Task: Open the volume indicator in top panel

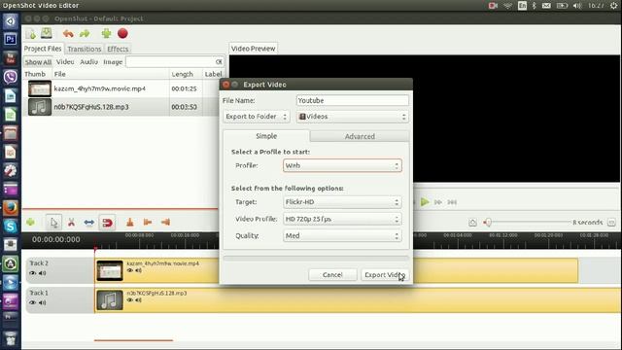Action: (x=577, y=6)
